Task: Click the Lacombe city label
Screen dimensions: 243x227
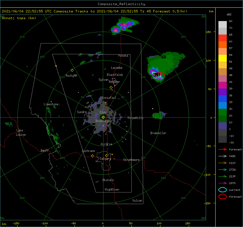Action: [117, 68]
